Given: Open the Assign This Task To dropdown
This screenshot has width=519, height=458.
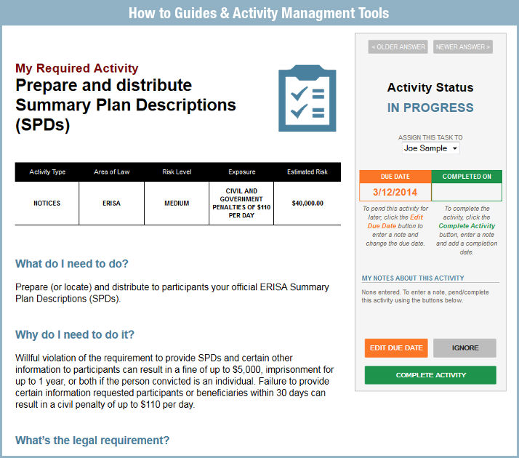Looking at the screenshot, I should click(x=431, y=148).
